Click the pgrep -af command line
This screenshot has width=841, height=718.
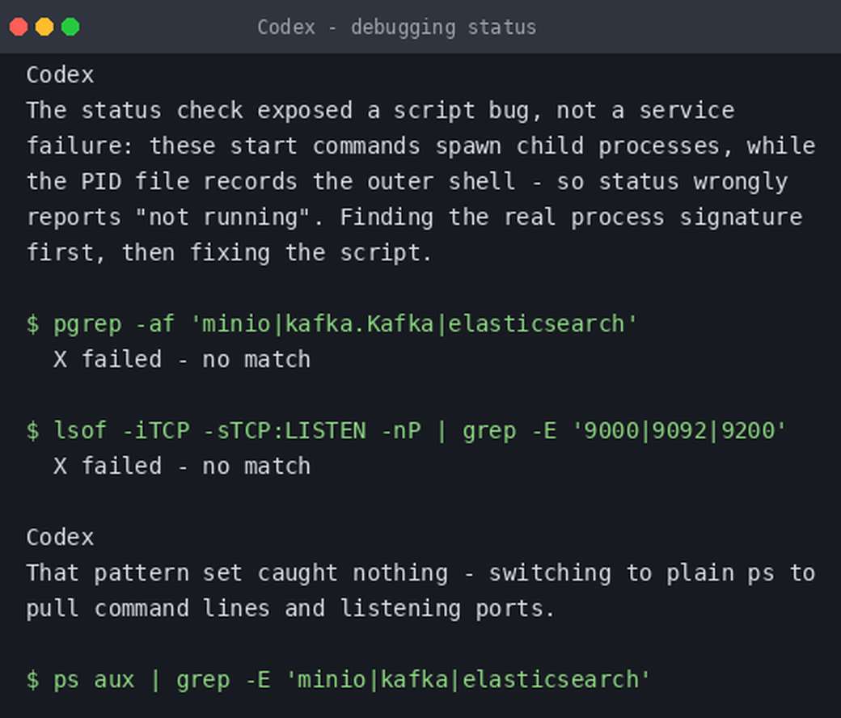332,324
